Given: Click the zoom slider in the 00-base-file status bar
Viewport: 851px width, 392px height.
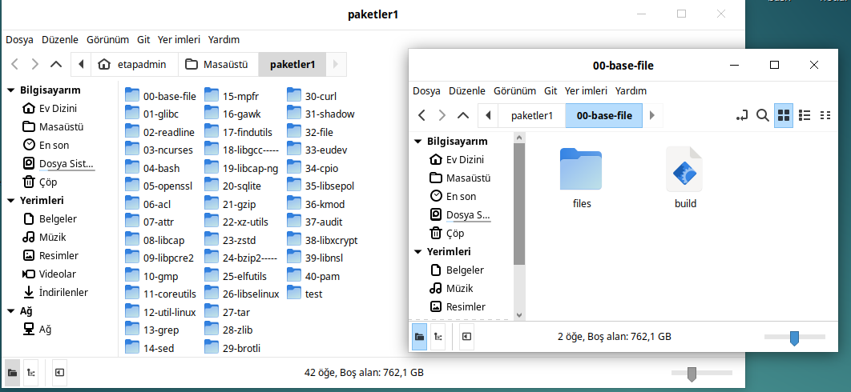Looking at the screenshot, I should 794,338.
